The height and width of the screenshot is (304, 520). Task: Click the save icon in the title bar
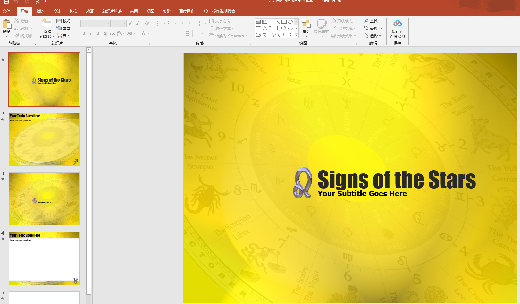click(x=6, y=2)
